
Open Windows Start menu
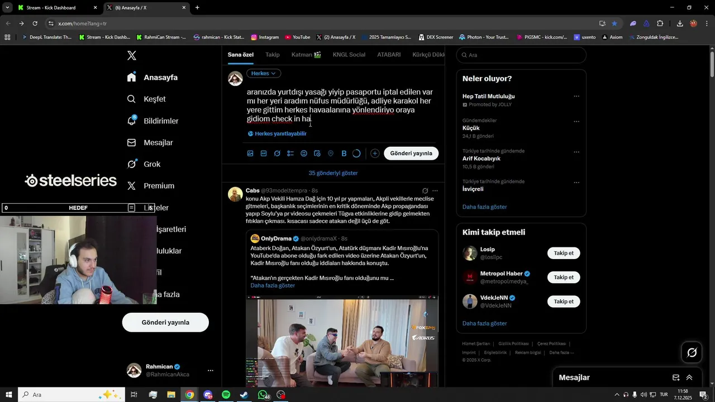coord(9,395)
